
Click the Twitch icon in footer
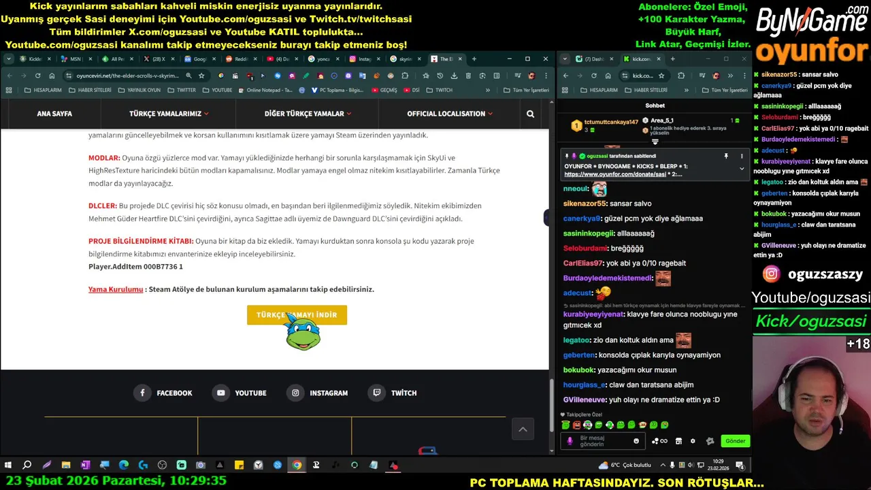(x=376, y=393)
